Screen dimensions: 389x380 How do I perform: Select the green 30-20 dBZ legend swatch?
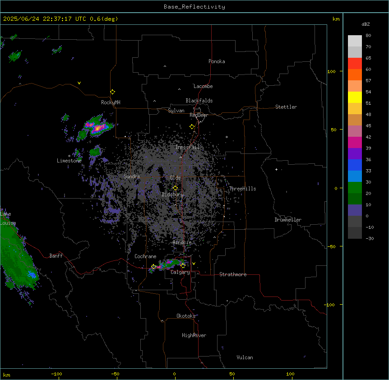click(x=355, y=188)
